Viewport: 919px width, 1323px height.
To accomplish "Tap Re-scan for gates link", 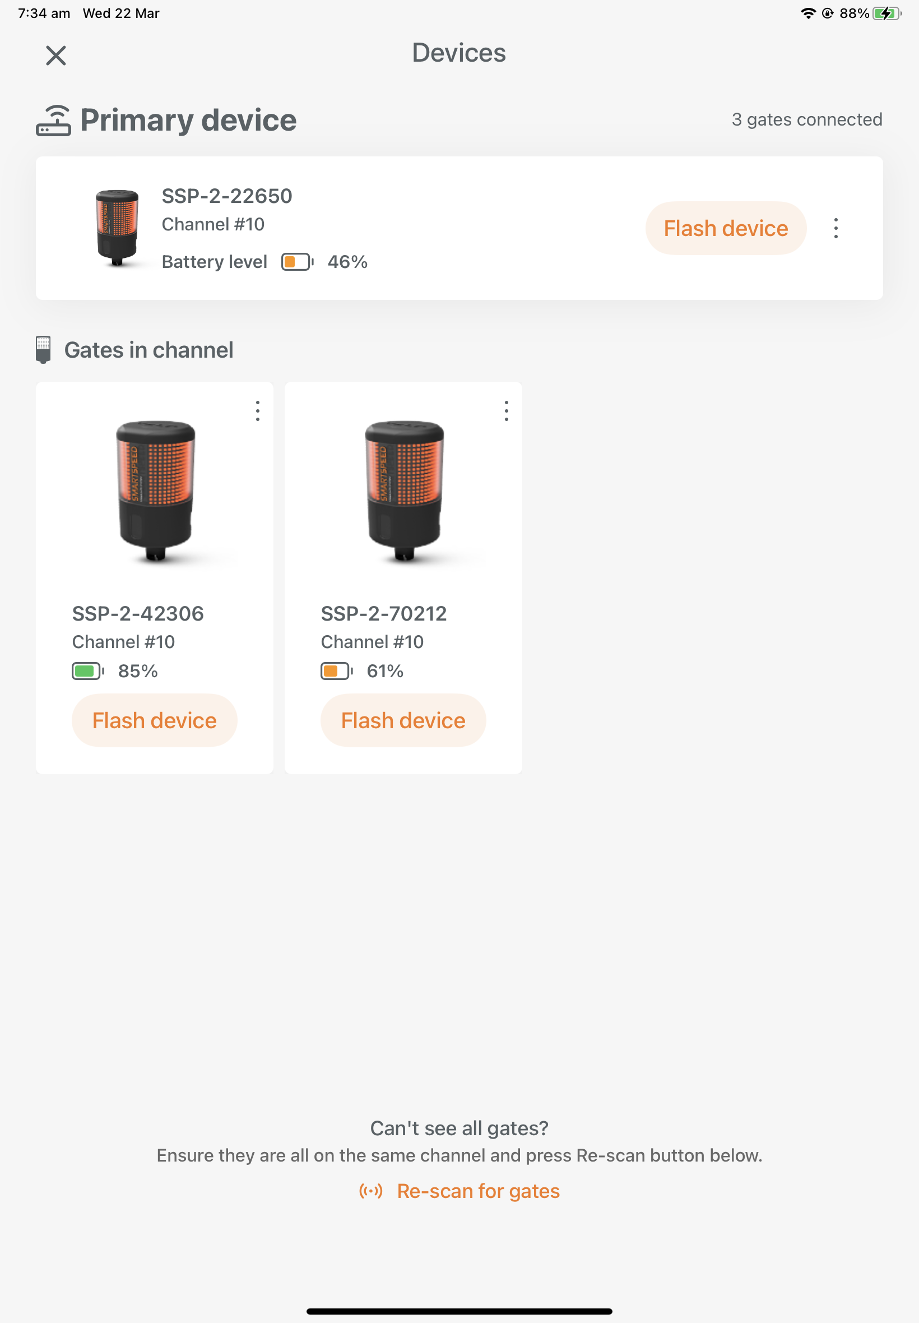I will 478,1191.
